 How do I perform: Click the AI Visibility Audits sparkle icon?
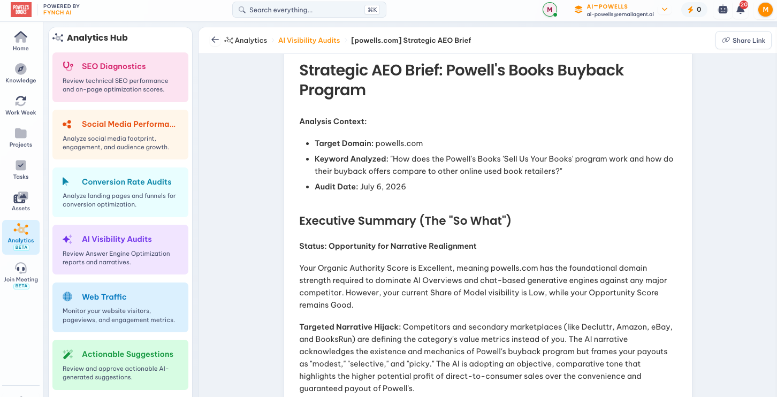pyautogui.click(x=67, y=239)
